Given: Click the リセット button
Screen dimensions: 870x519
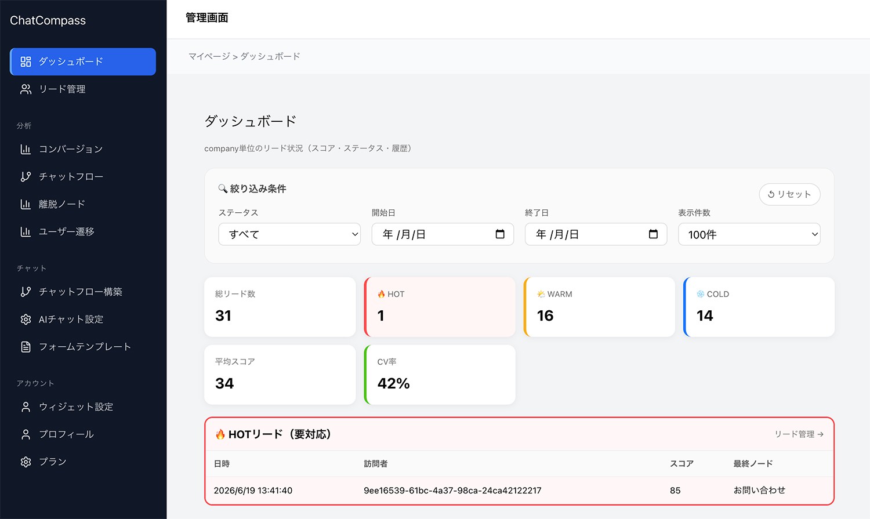Looking at the screenshot, I should coord(789,194).
